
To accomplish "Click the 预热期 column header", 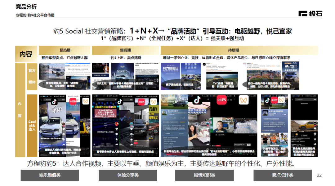I will [65, 50].
